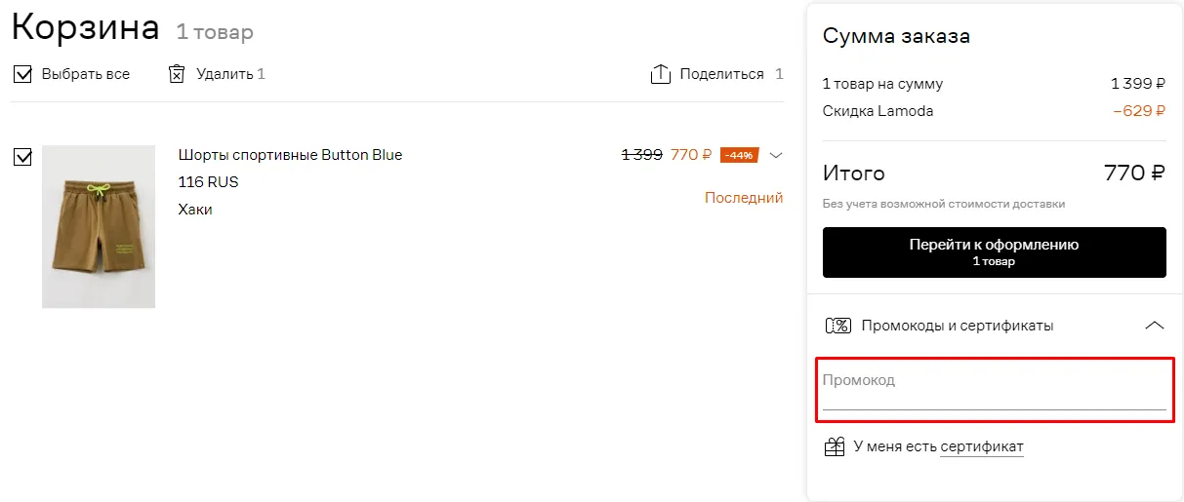Focus the 'Промокод' input field

995,390
